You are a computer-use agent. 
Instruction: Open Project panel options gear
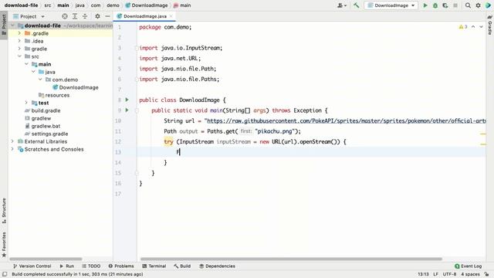pyautogui.click(x=98, y=16)
